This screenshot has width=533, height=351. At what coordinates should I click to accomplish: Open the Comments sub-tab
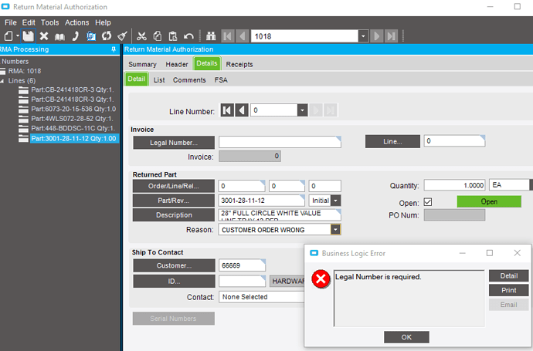point(189,79)
